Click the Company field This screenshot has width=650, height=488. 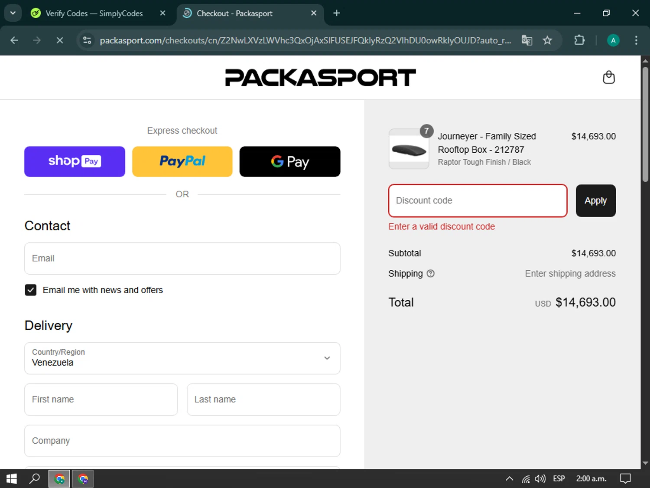[x=182, y=441]
